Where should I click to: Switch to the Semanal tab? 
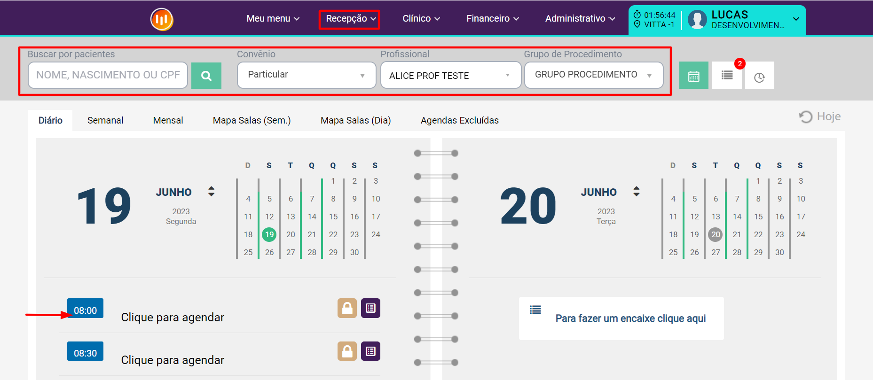point(105,120)
